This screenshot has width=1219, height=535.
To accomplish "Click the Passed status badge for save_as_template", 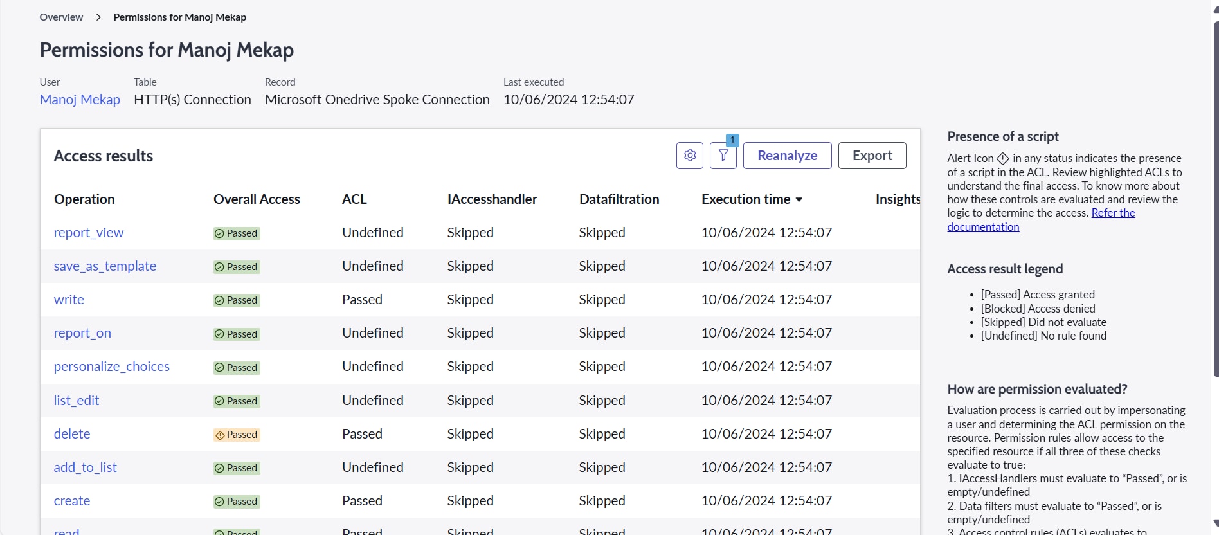I will pyautogui.click(x=237, y=267).
